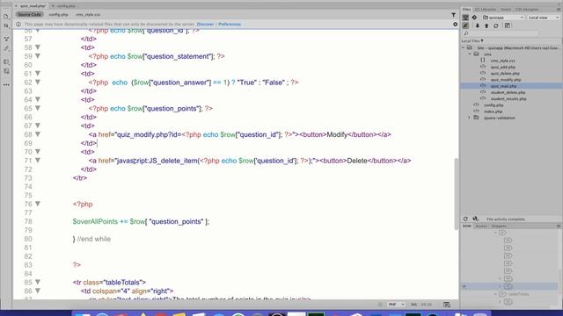This screenshot has height=316, width=563.
Task: Open the more tools ellipsis in left toolbar
Action: point(6,85)
